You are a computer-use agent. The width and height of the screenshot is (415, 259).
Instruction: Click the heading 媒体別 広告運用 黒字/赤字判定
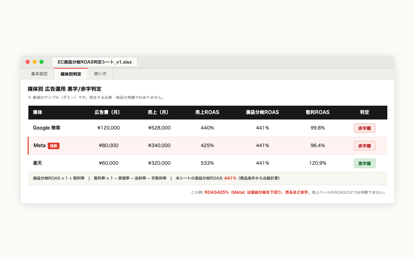click(64, 89)
